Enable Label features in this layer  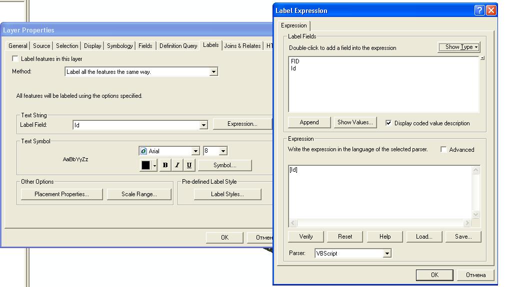15,58
